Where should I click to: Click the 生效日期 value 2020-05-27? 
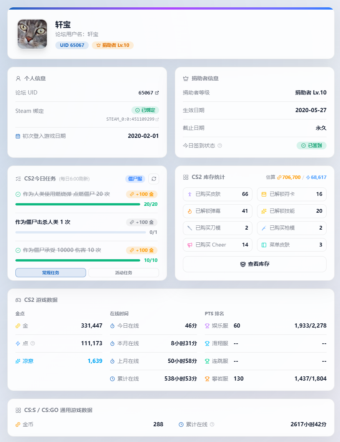point(311,110)
